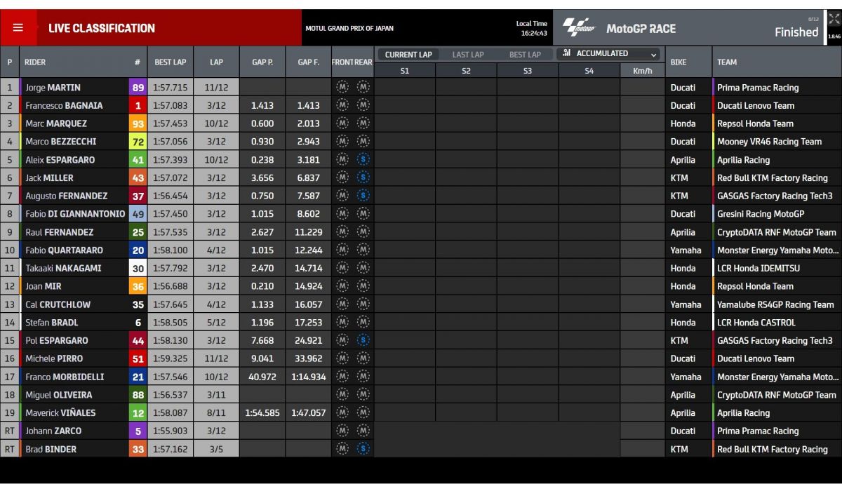Screen dimensions: 842x484
Task: Click the Km/h column header
Action: (x=642, y=70)
